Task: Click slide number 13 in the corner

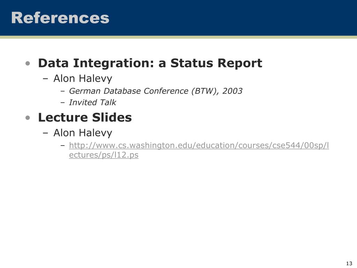Action: pyautogui.click(x=349, y=263)
